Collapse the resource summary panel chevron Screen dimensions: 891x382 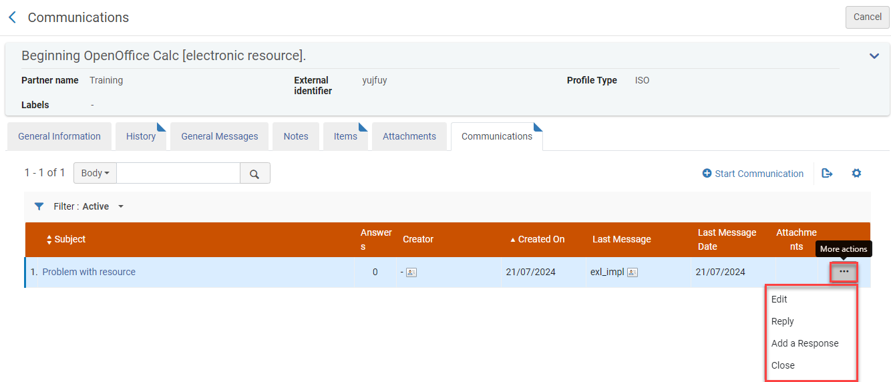pyautogui.click(x=874, y=56)
